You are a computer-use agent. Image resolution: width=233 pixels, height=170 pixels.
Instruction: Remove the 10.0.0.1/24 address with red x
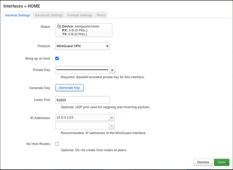click(x=112, y=117)
